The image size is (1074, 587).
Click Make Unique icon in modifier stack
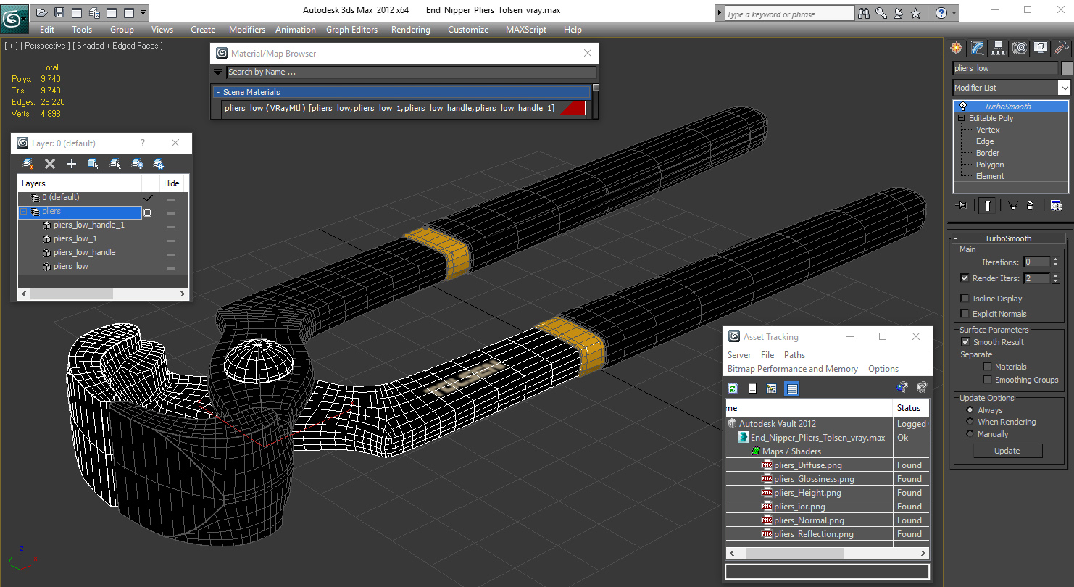(x=1012, y=206)
